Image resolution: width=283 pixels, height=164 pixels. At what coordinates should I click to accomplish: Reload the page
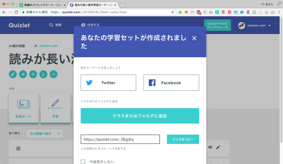point(16,12)
